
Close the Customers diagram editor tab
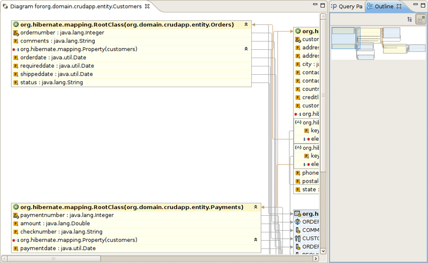coord(147,6)
